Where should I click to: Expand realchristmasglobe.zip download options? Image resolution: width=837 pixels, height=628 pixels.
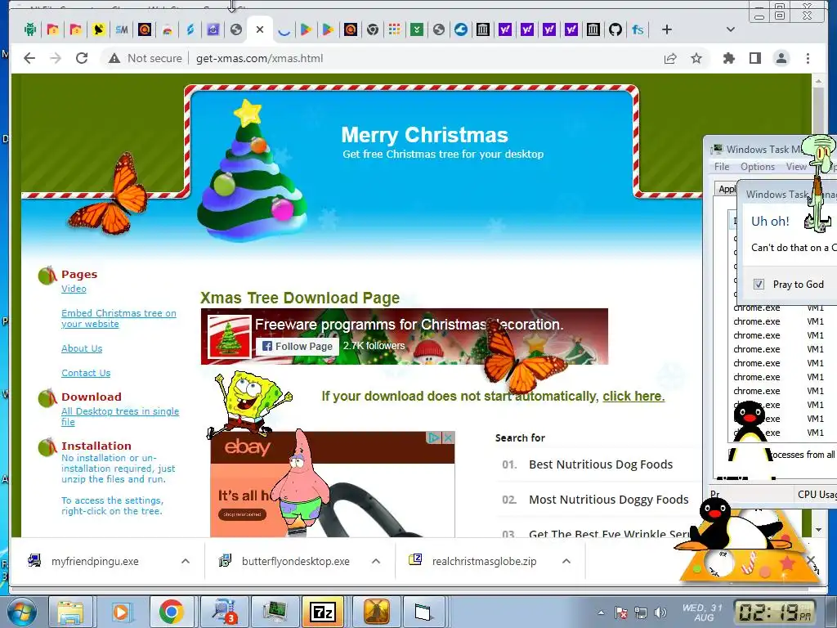[566, 561]
